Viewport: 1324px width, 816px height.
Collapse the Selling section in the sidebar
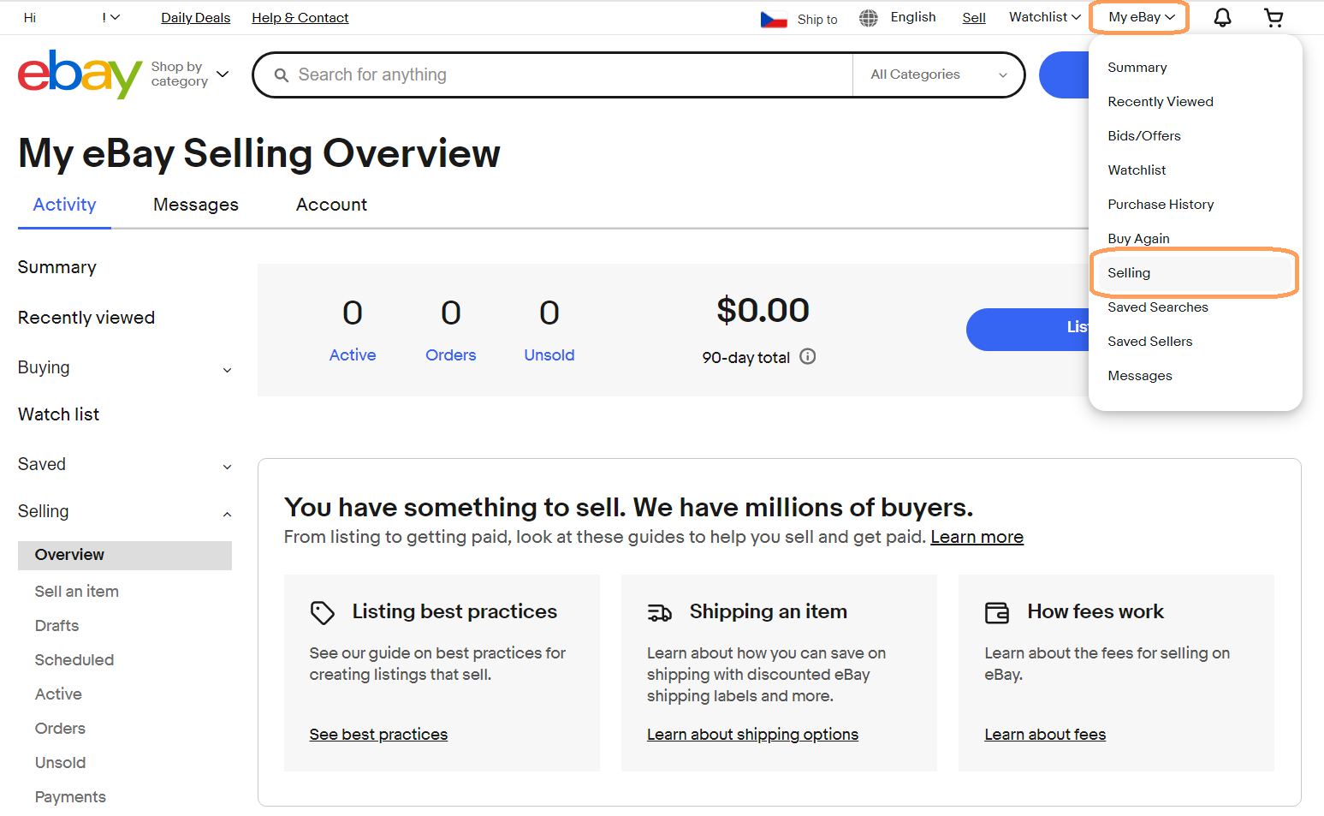[x=227, y=513]
